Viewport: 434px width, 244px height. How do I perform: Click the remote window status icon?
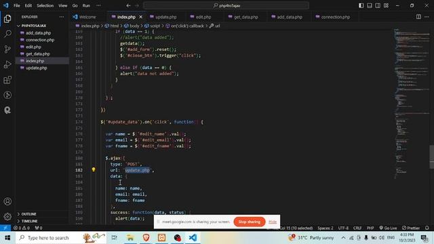[x=5, y=228]
